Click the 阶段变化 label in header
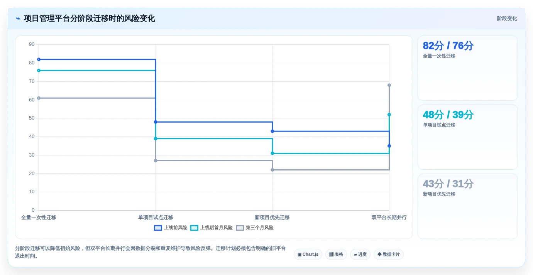 (507, 19)
